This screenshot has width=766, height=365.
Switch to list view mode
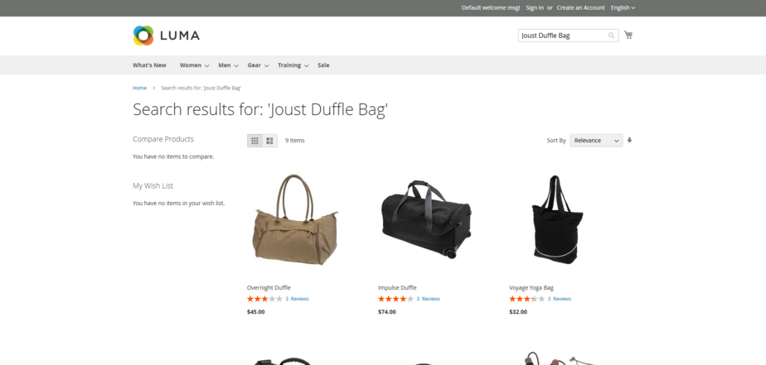coord(269,141)
